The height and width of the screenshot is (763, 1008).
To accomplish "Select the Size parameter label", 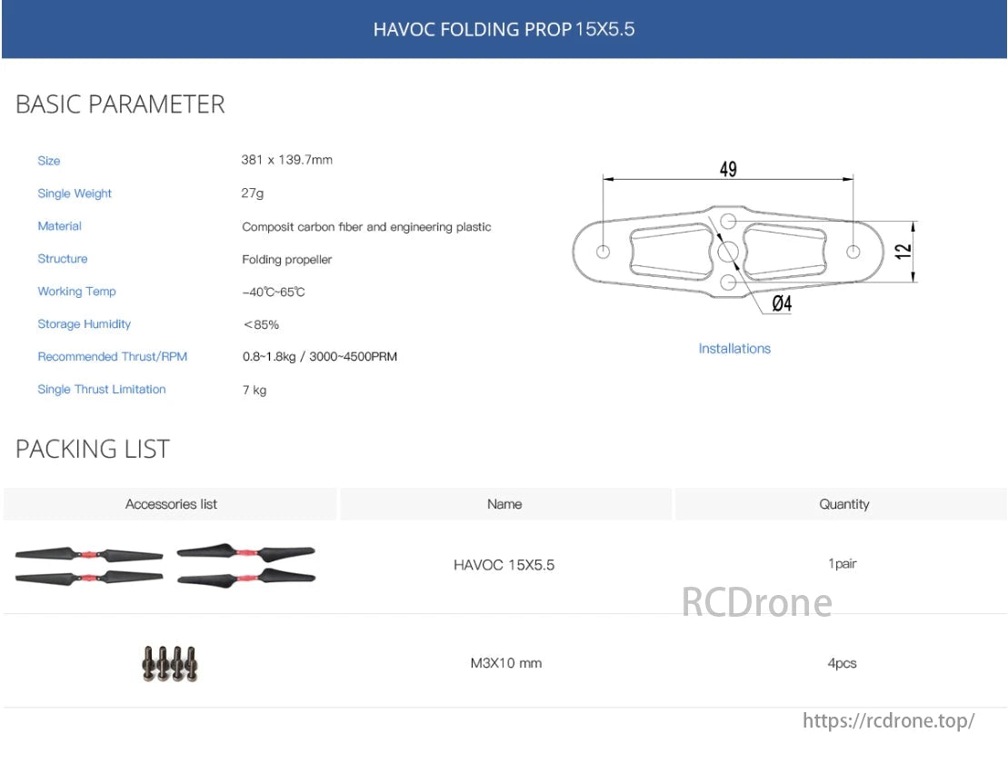I will pyautogui.click(x=48, y=161).
